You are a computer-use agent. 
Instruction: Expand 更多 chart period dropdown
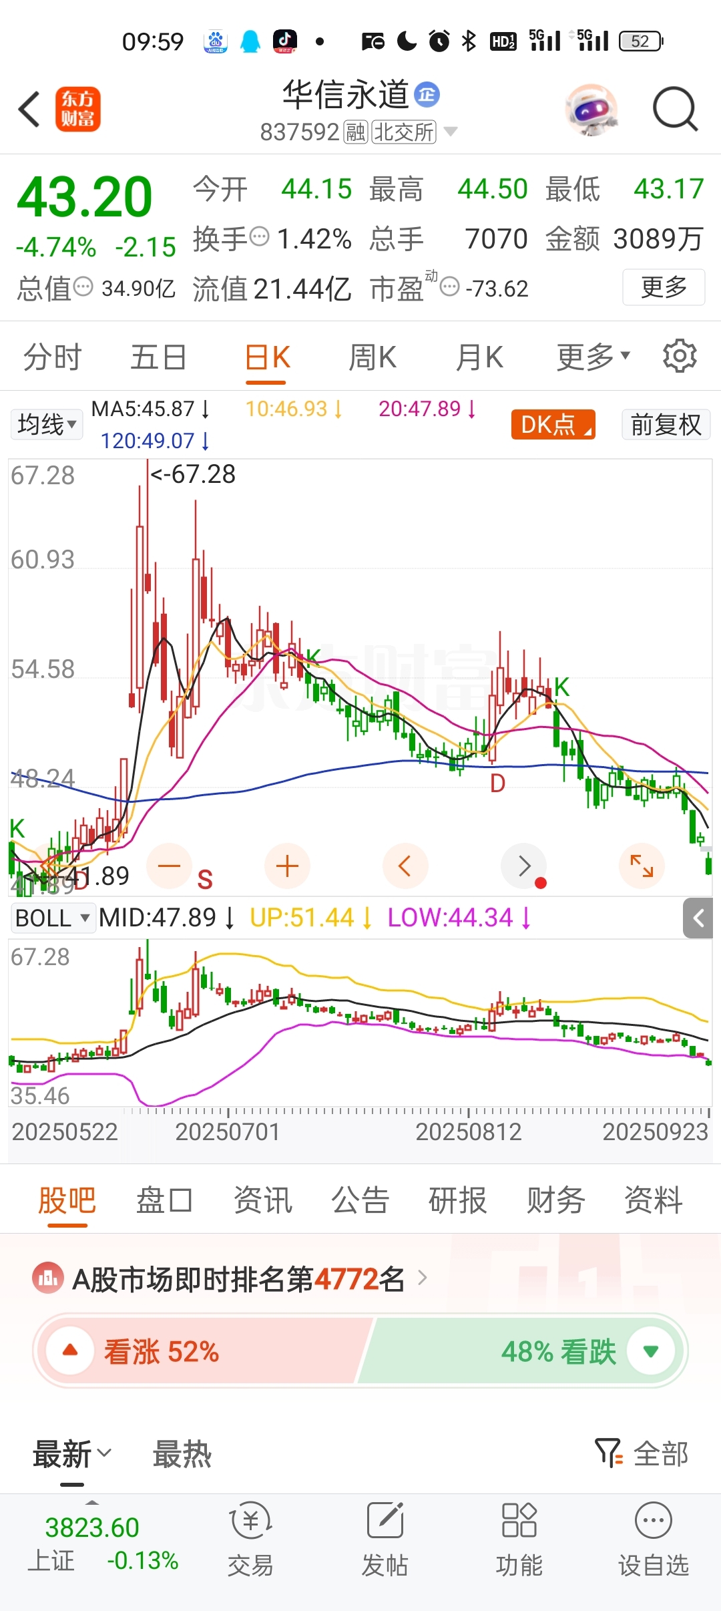[x=593, y=357]
